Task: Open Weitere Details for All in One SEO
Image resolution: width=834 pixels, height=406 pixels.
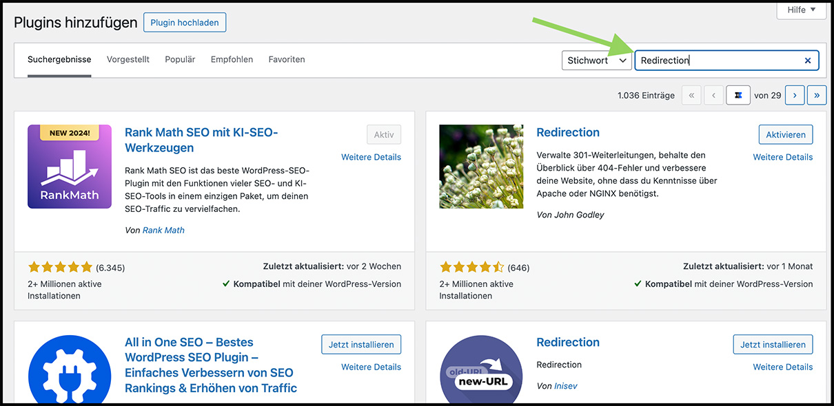Action: click(371, 367)
